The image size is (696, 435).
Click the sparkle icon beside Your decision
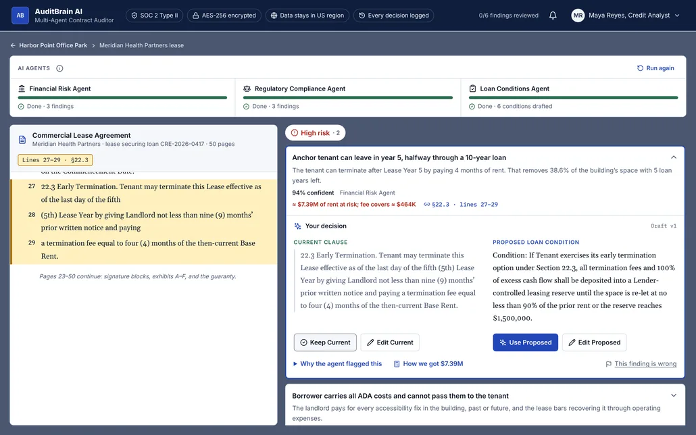coord(298,226)
